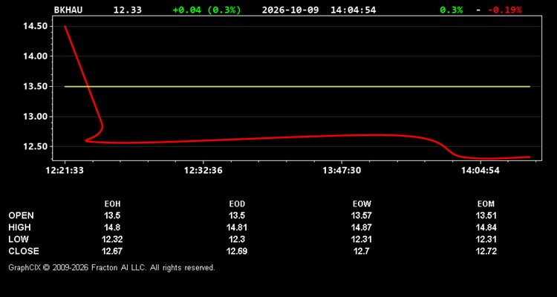The height and width of the screenshot is (297, 557).
Task: Select the EOH column header
Action: point(112,204)
